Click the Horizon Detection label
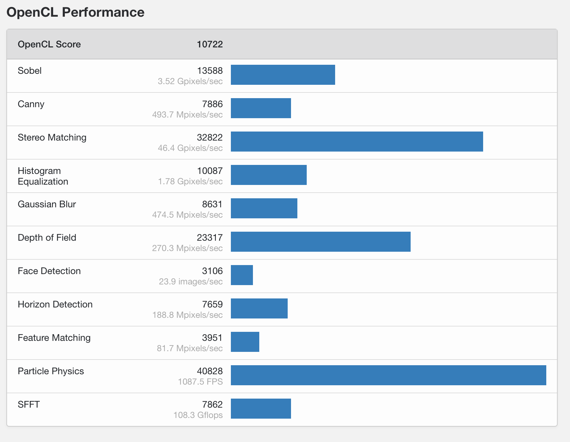Image resolution: width=570 pixels, height=442 pixels. click(55, 304)
